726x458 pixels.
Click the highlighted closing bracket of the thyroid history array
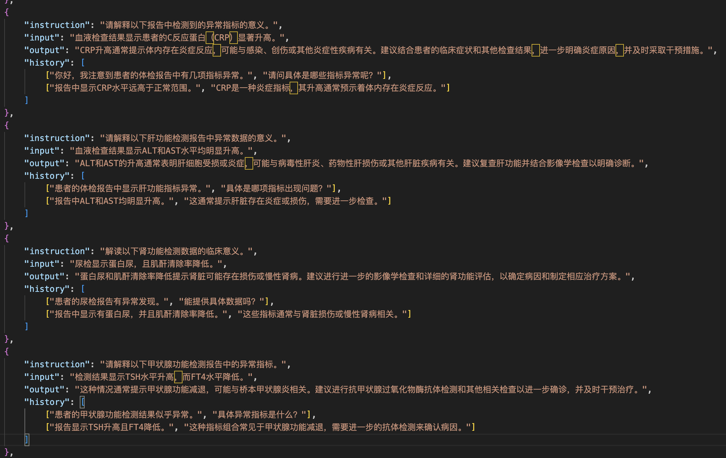click(27, 441)
